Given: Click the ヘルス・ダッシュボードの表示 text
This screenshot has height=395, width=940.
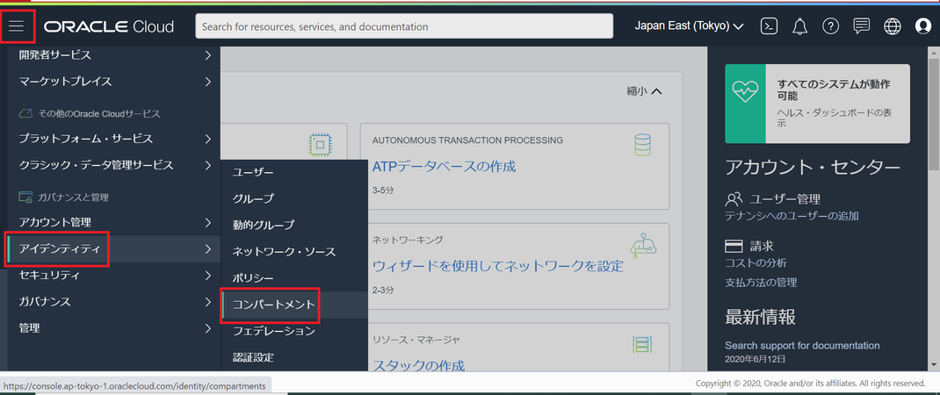Looking at the screenshot, I should pyautogui.click(x=834, y=118).
